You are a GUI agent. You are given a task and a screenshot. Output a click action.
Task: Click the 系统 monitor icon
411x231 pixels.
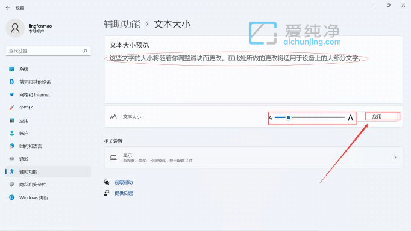(12, 69)
